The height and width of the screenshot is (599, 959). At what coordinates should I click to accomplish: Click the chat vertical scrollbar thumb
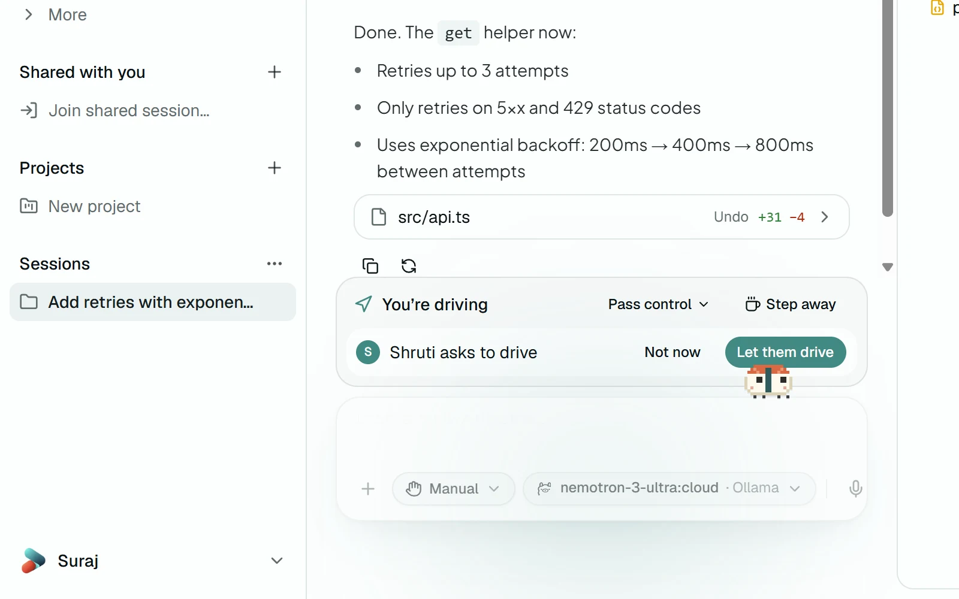tap(888, 108)
